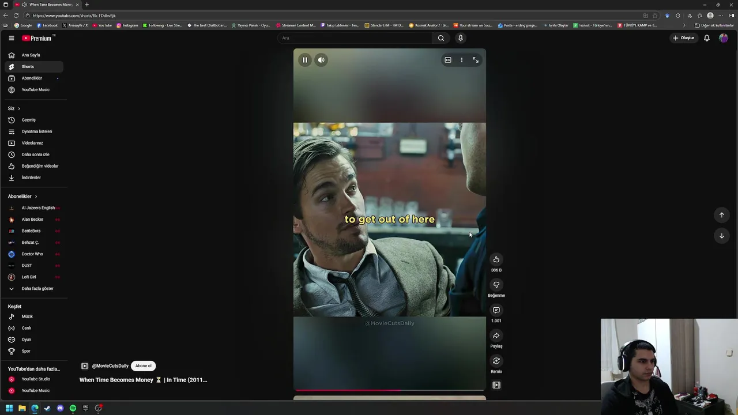
Task: Reload the page with browser refresh
Action: click(16, 16)
